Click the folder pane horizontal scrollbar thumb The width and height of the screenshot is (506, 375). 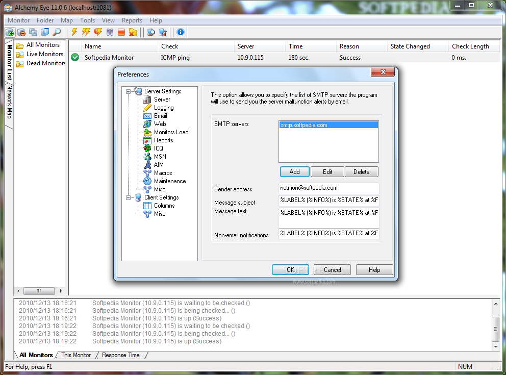pyautogui.click(x=39, y=291)
